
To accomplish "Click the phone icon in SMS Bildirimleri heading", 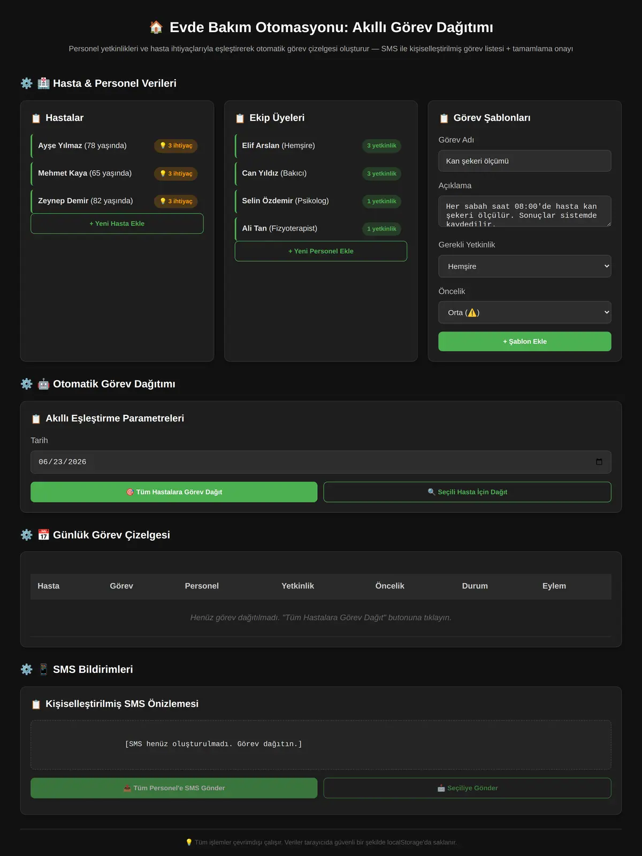I will pyautogui.click(x=43, y=669).
